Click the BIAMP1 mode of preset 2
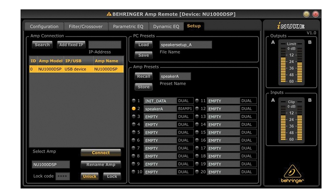 [185, 109]
